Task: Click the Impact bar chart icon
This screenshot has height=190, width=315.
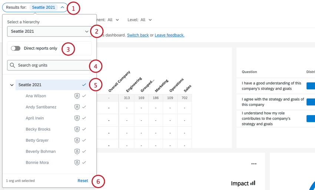Action: tap(253, 183)
